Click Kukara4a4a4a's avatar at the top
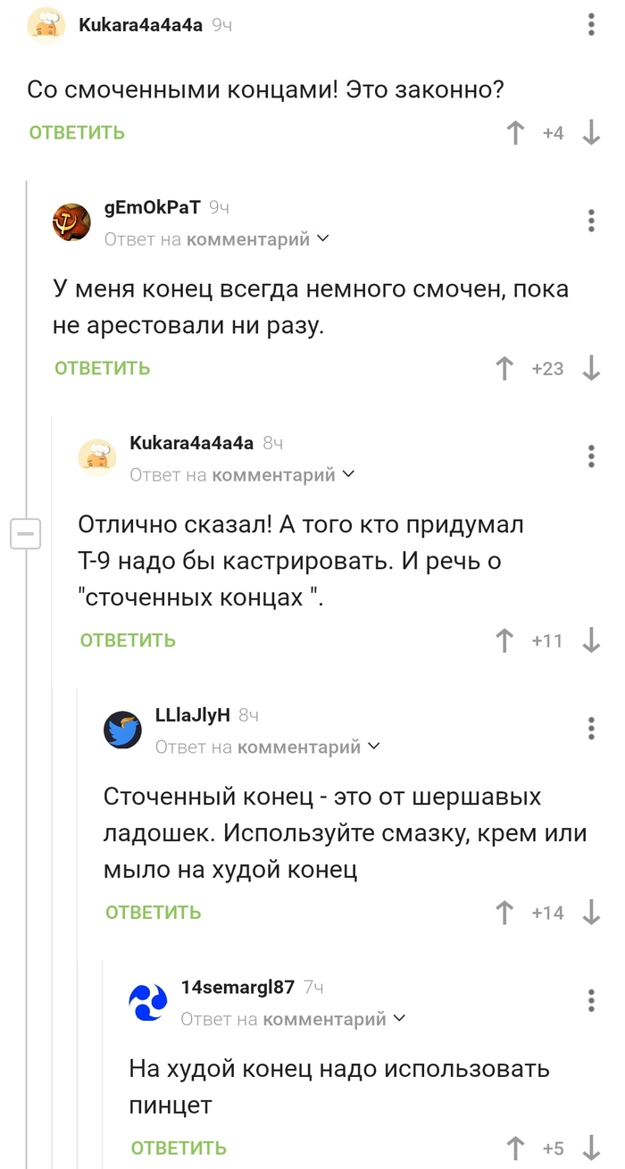 point(46,25)
